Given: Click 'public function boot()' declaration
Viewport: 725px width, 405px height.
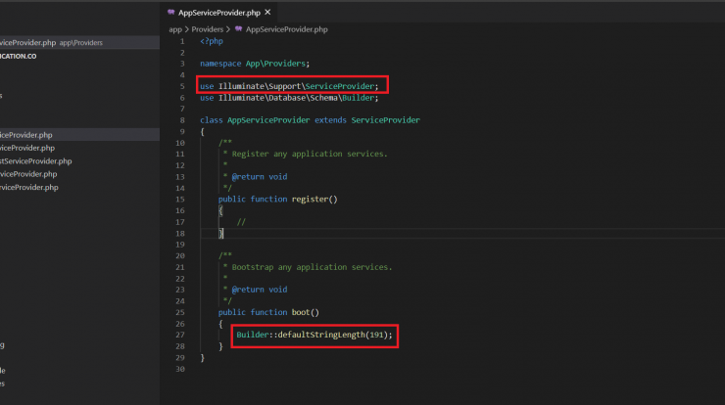Looking at the screenshot, I should click(268, 313).
